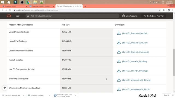Click the OBS Studio taskbar icon
175x98 pixels.
[22, 2]
